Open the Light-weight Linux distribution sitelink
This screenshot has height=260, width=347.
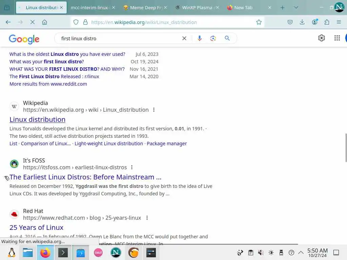coord(109,144)
